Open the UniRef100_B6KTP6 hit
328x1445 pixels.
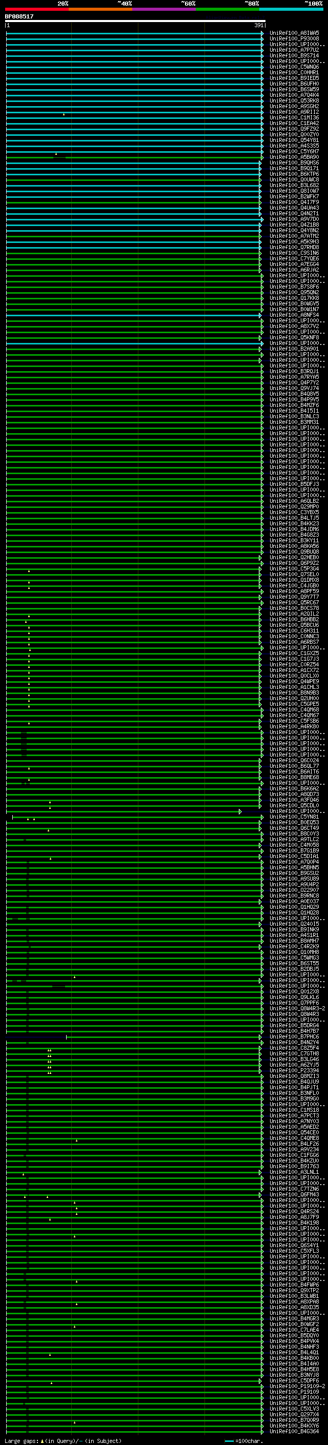(294, 174)
